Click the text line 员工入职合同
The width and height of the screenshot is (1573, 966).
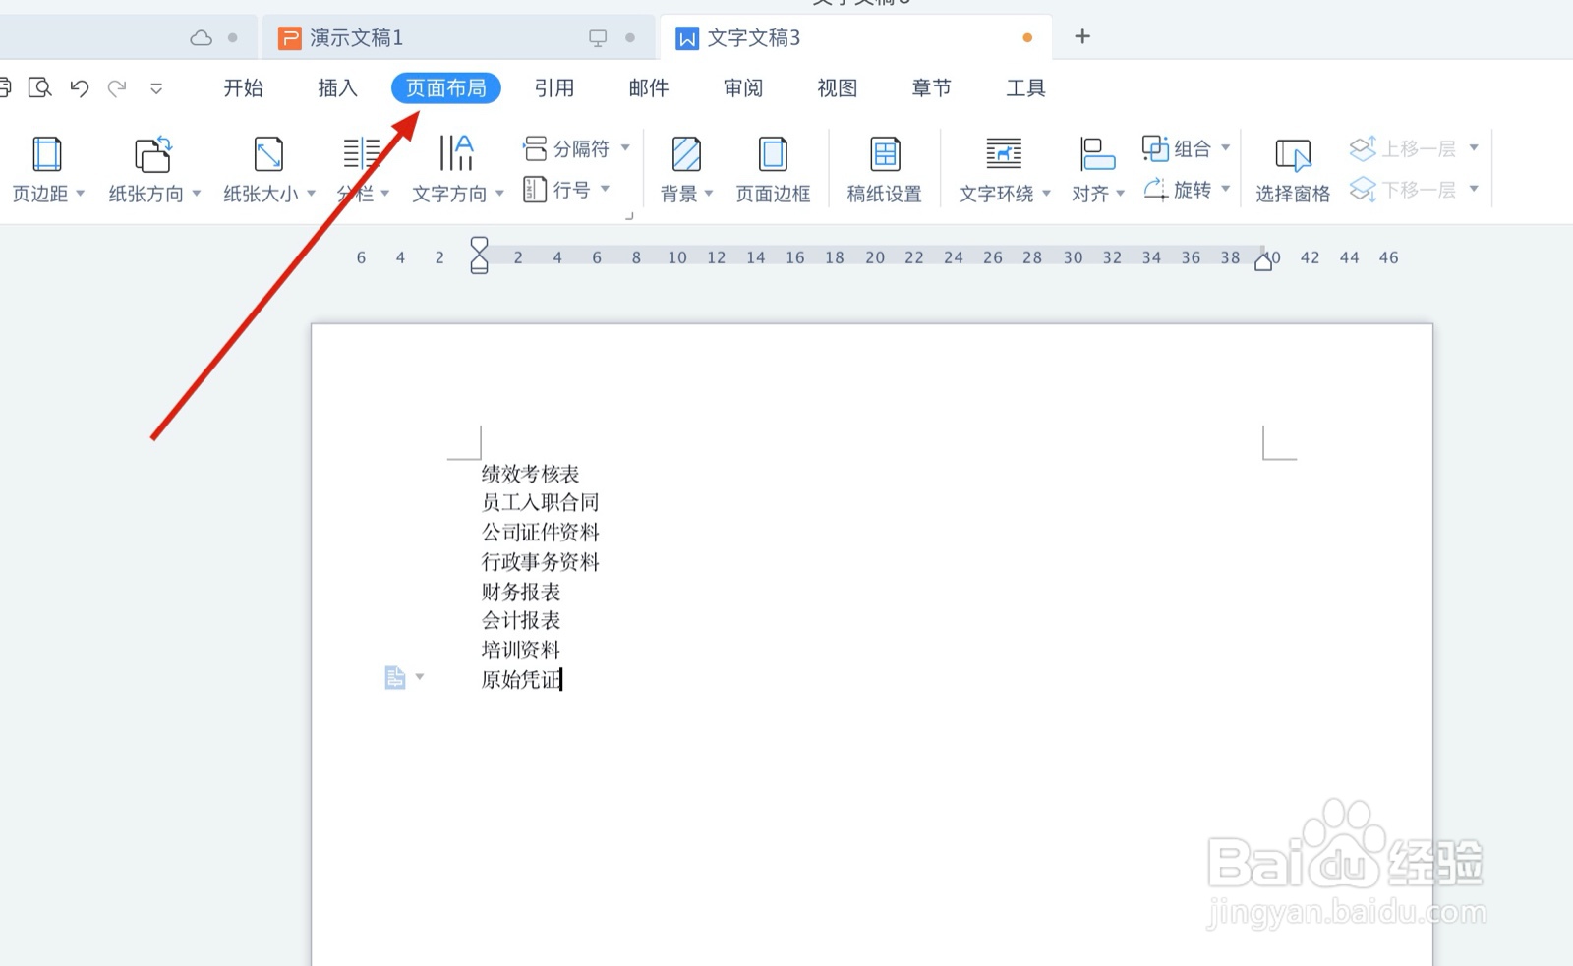[x=540, y=502]
